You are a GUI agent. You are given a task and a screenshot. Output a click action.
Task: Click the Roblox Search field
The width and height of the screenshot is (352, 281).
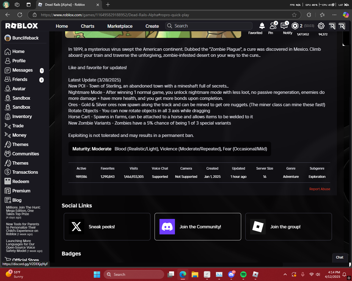(209, 26)
